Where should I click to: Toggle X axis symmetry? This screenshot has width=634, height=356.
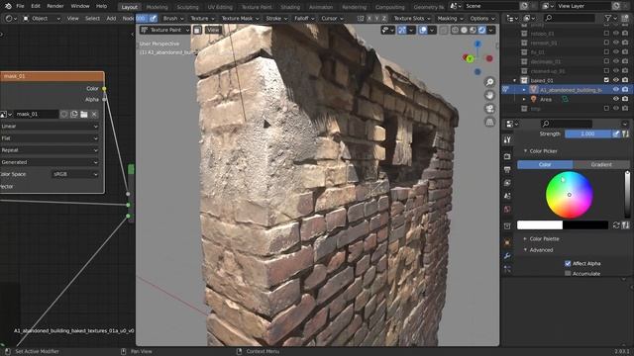[x=369, y=18]
